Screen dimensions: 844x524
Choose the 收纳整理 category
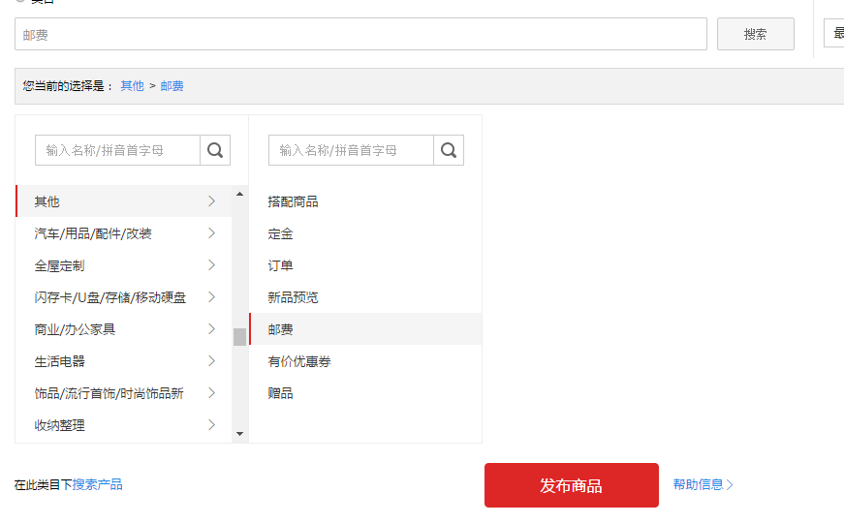click(x=60, y=425)
